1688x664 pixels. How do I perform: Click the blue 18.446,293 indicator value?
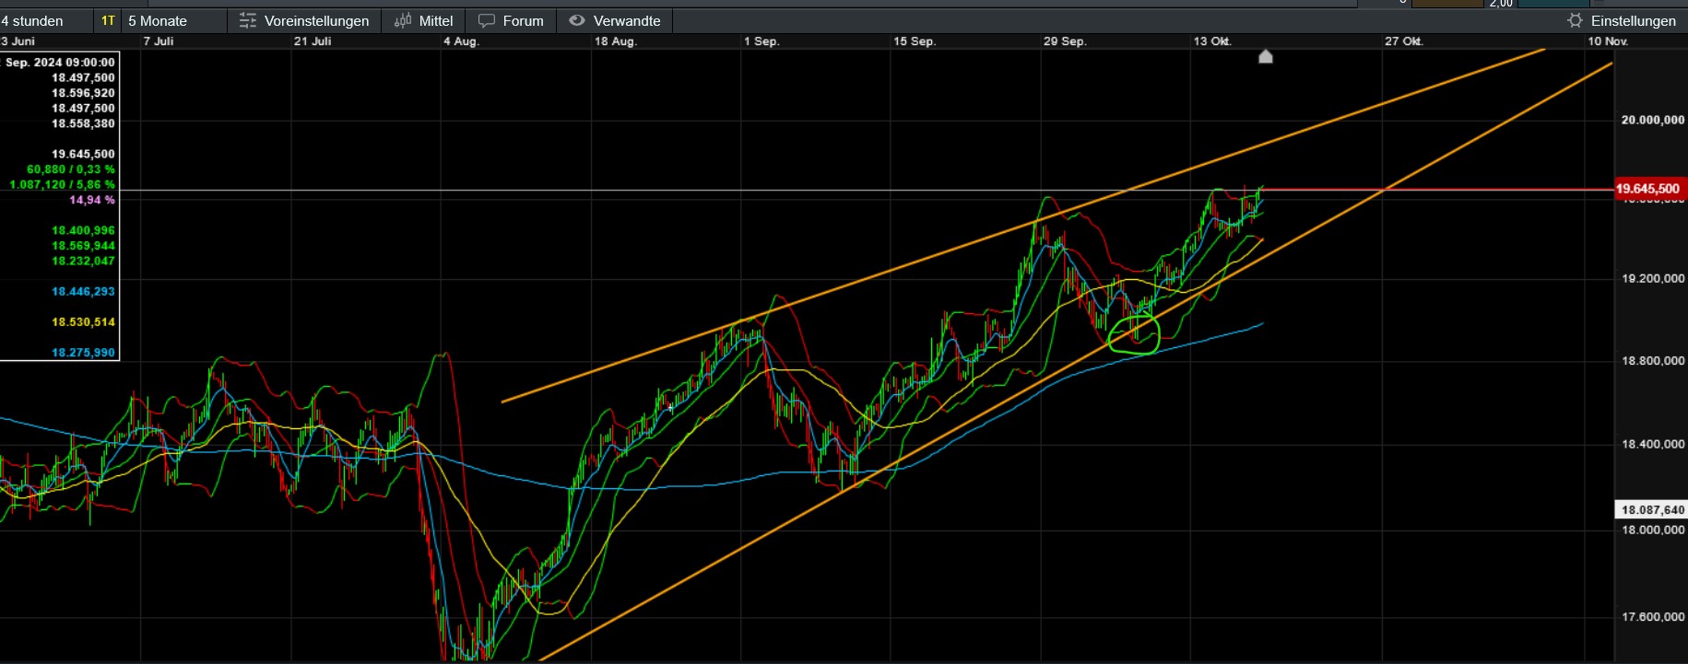click(x=83, y=291)
